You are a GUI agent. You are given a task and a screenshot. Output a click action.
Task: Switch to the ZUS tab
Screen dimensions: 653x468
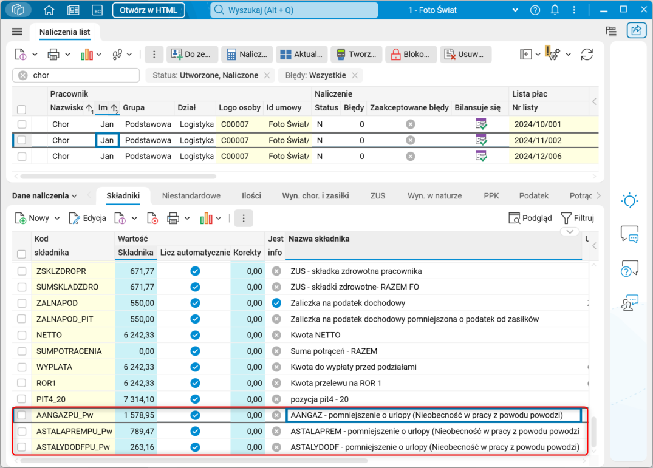pyautogui.click(x=378, y=196)
